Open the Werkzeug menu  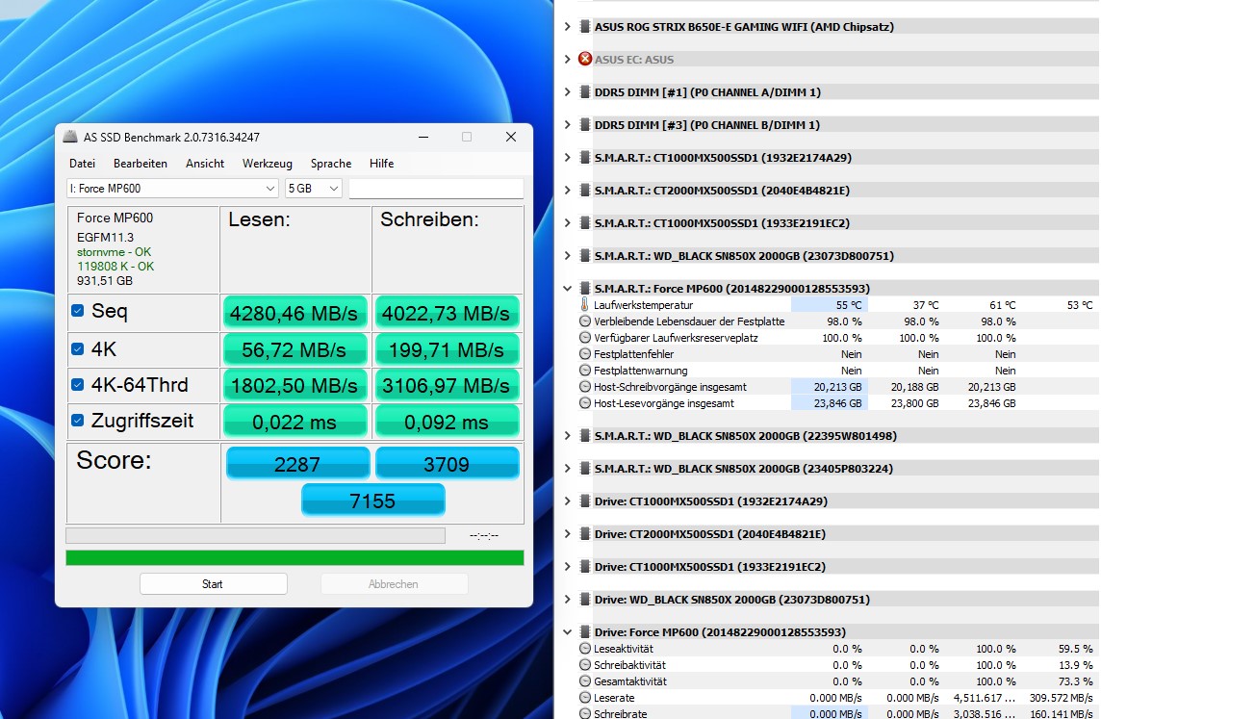tap(268, 164)
